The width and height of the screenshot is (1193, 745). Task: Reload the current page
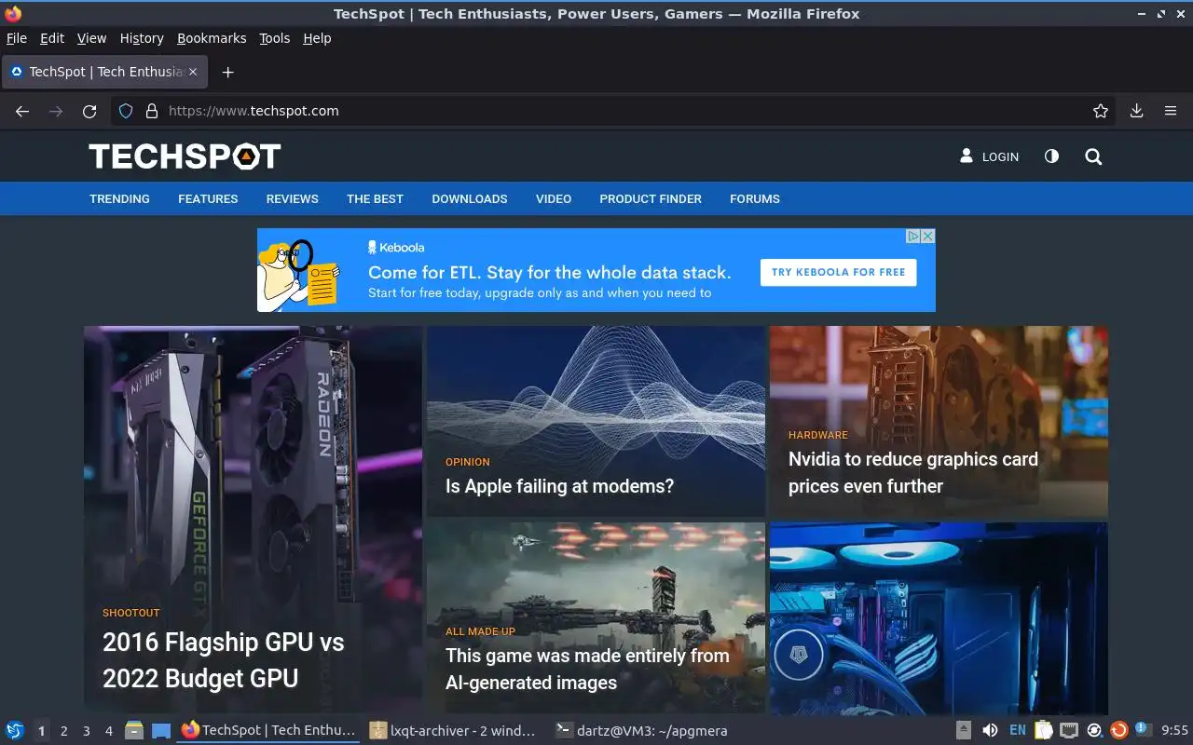pos(89,111)
